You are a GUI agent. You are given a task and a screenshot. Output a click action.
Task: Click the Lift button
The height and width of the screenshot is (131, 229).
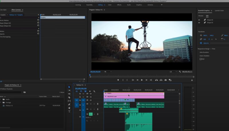[156, 80]
